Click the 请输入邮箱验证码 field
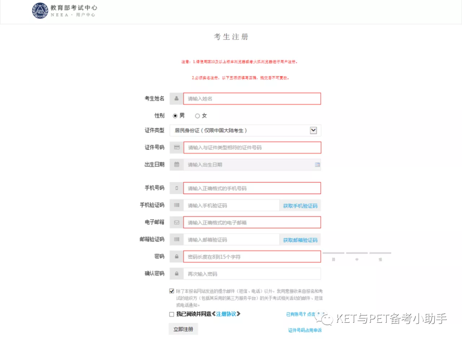 (x=231, y=239)
